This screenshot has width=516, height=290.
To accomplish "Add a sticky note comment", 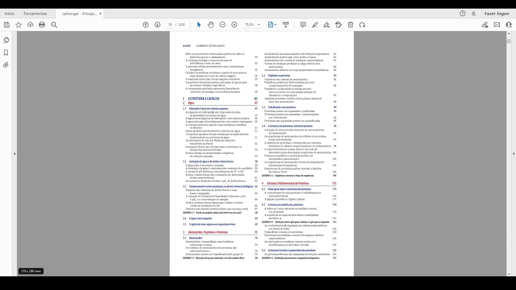I will (303, 25).
